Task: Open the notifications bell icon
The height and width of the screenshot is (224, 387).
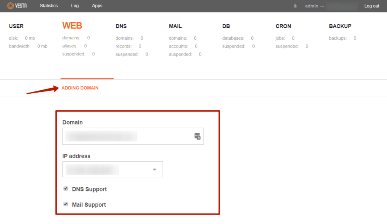Action: [x=295, y=6]
